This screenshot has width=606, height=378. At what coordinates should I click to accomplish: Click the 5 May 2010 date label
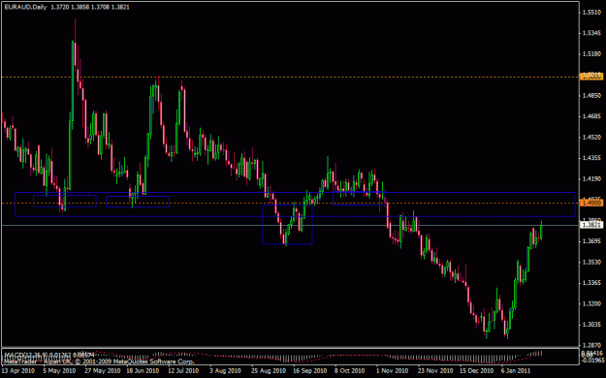coord(59,371)
